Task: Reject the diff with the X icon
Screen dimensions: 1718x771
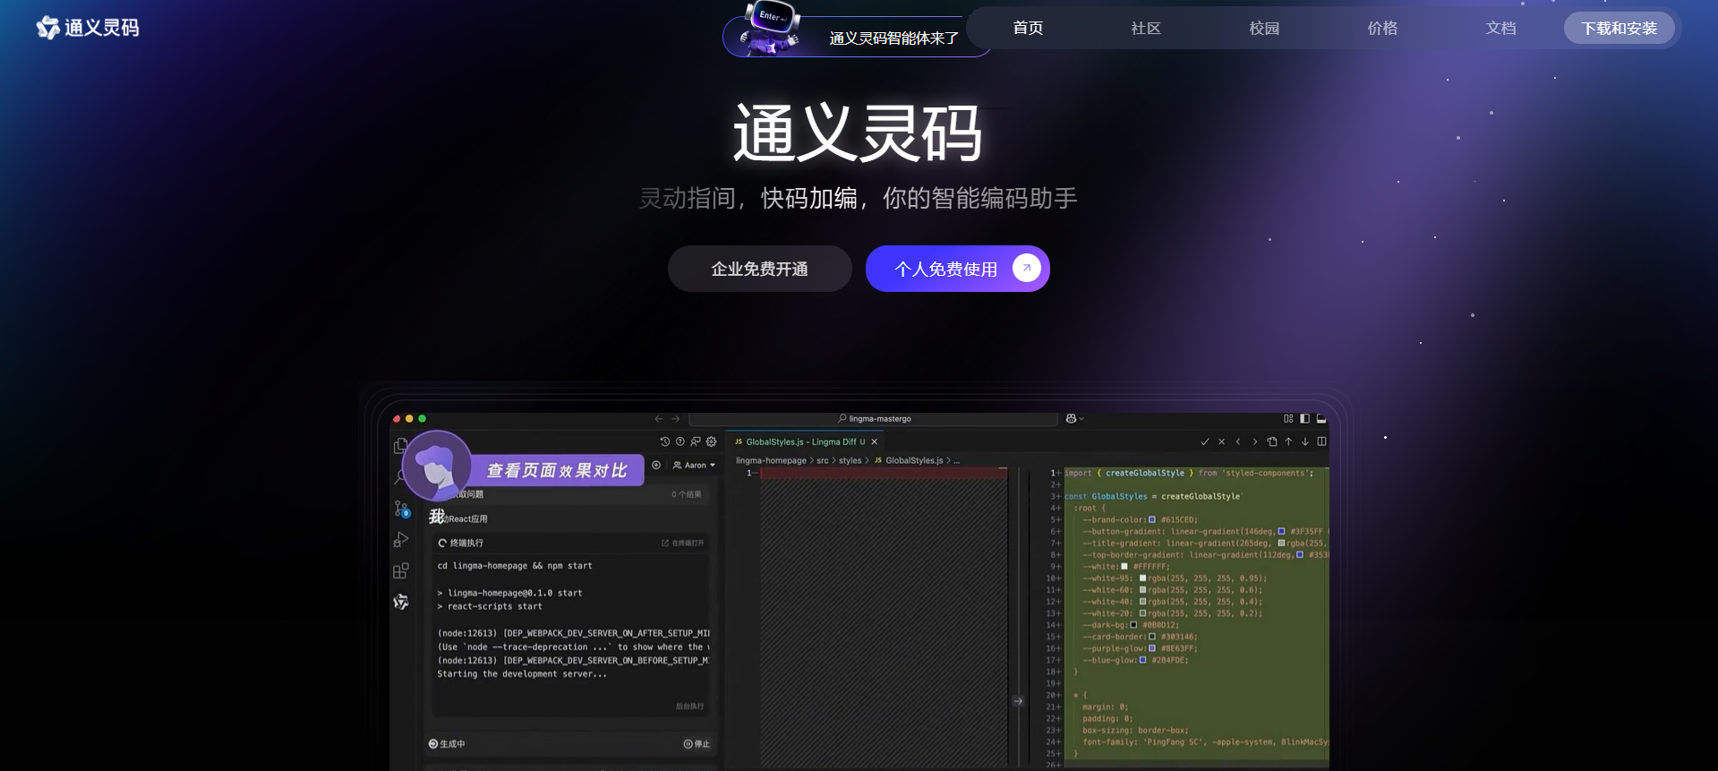Action: point(1221,441)
